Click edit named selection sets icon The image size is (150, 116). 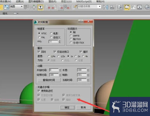(x=74, y=7)
